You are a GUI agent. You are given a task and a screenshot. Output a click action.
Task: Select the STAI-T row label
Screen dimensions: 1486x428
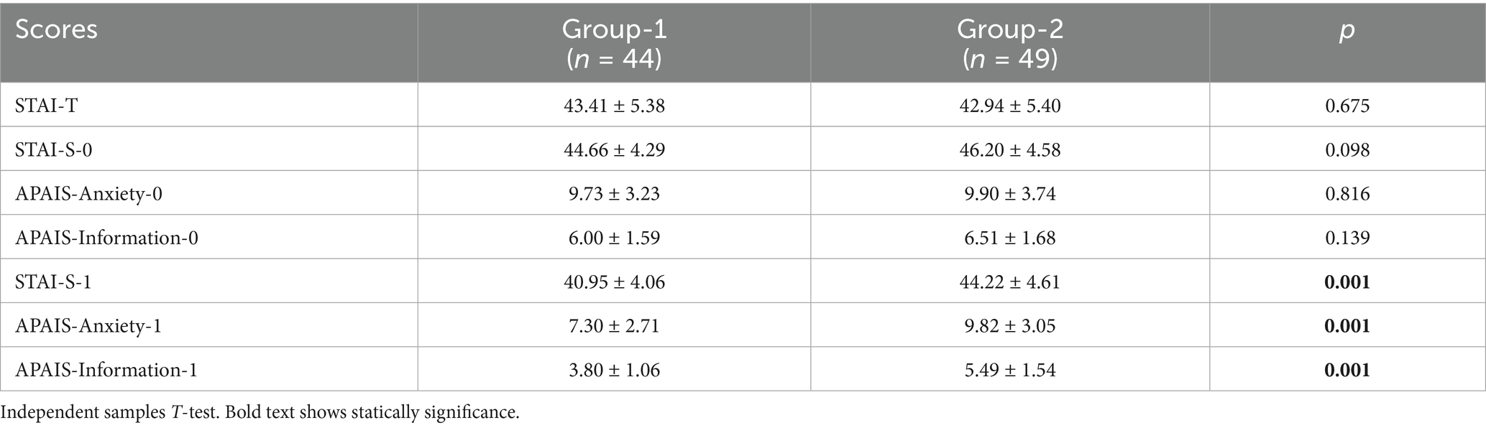coord(47,106)
